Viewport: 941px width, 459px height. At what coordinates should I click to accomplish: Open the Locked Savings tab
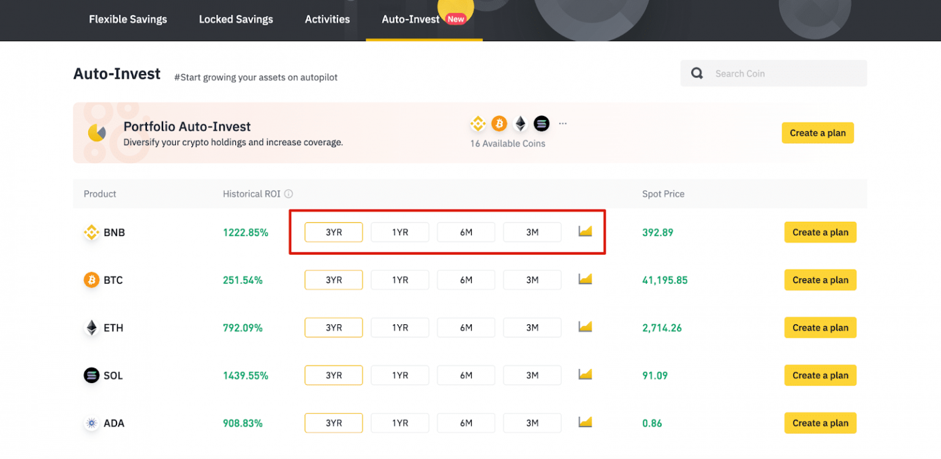[x=236, y=19]
